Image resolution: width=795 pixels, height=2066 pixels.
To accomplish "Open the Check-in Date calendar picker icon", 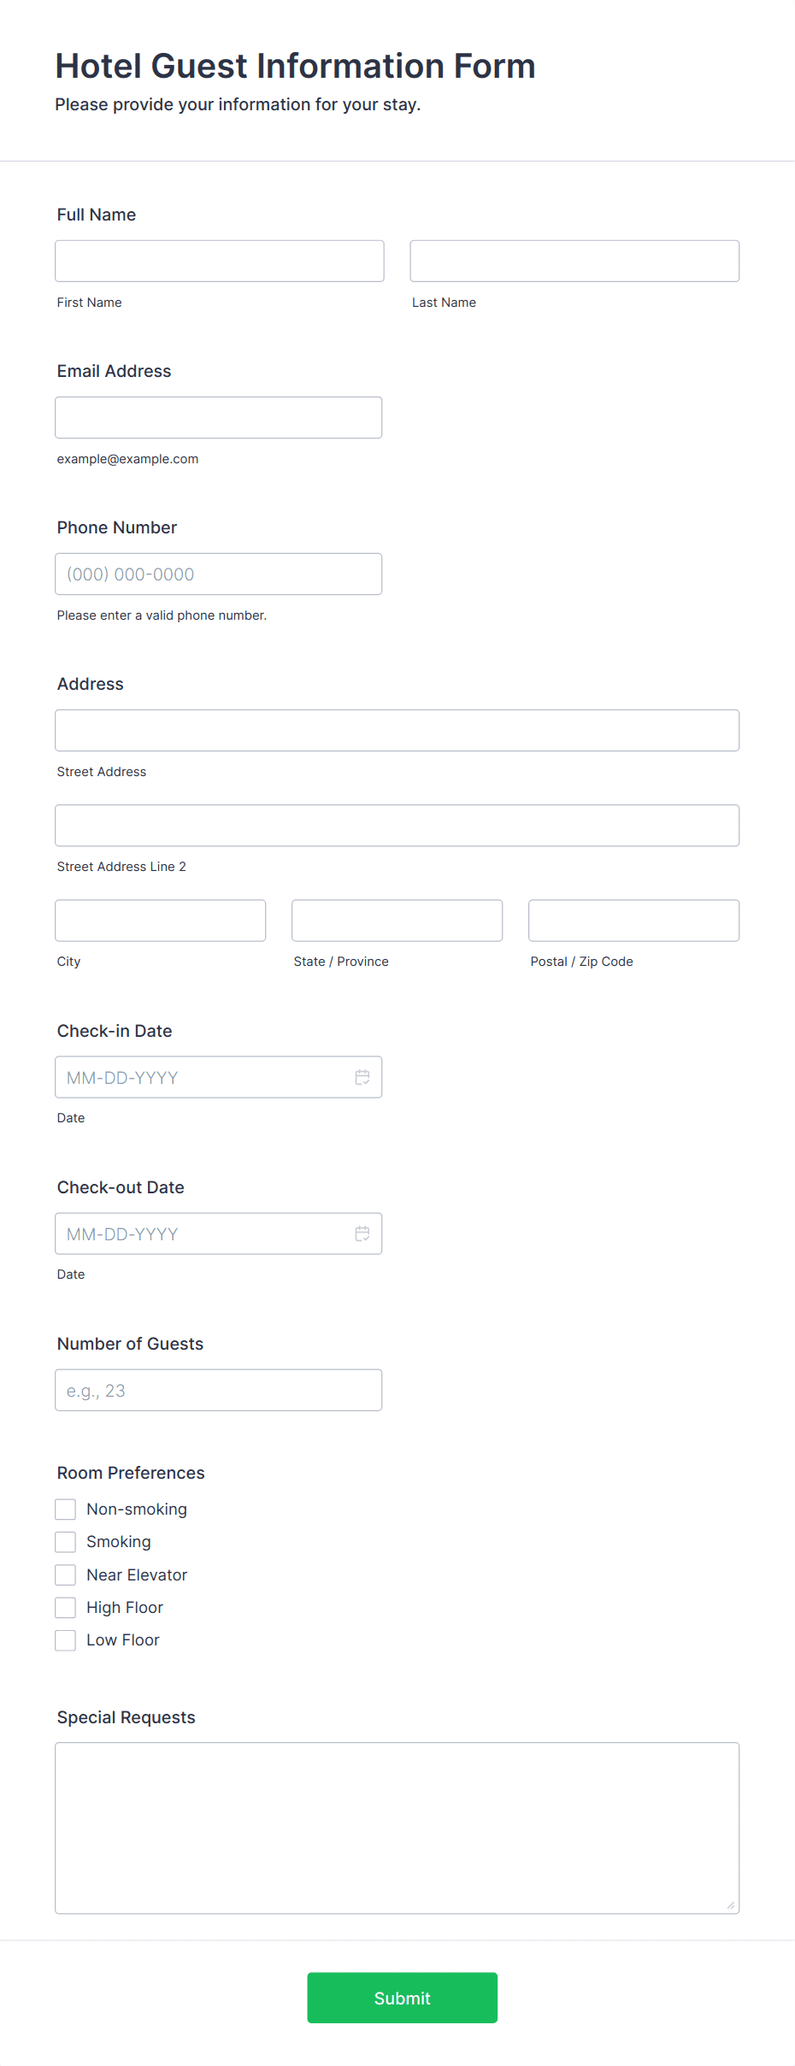I will click(x=362, y=1077).
